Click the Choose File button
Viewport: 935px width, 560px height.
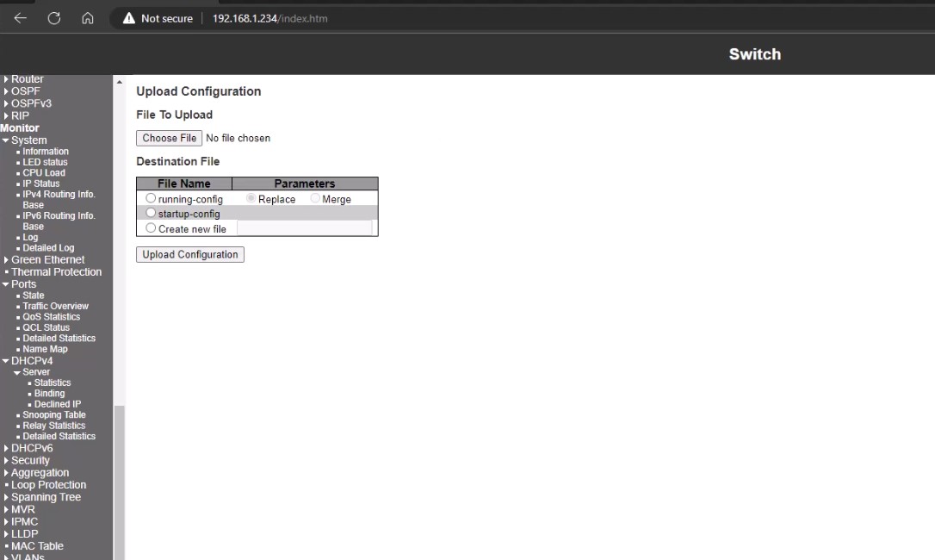coord(170,138)
